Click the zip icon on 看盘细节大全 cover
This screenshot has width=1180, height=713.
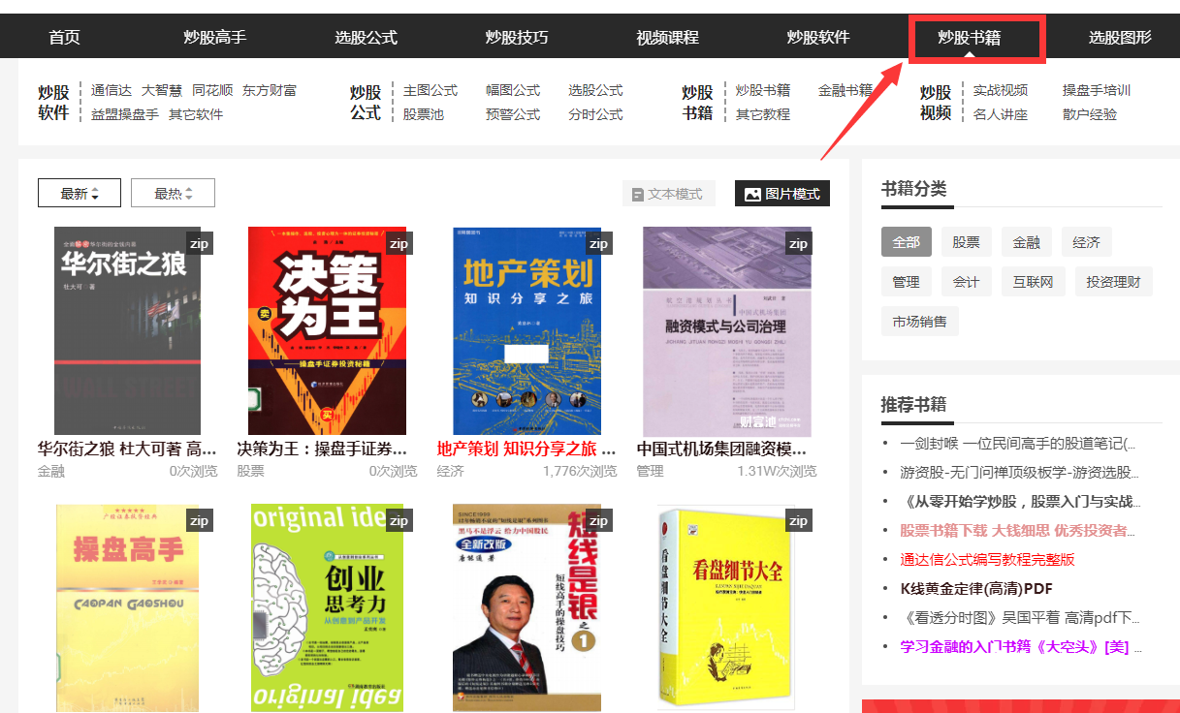(798, 520)
